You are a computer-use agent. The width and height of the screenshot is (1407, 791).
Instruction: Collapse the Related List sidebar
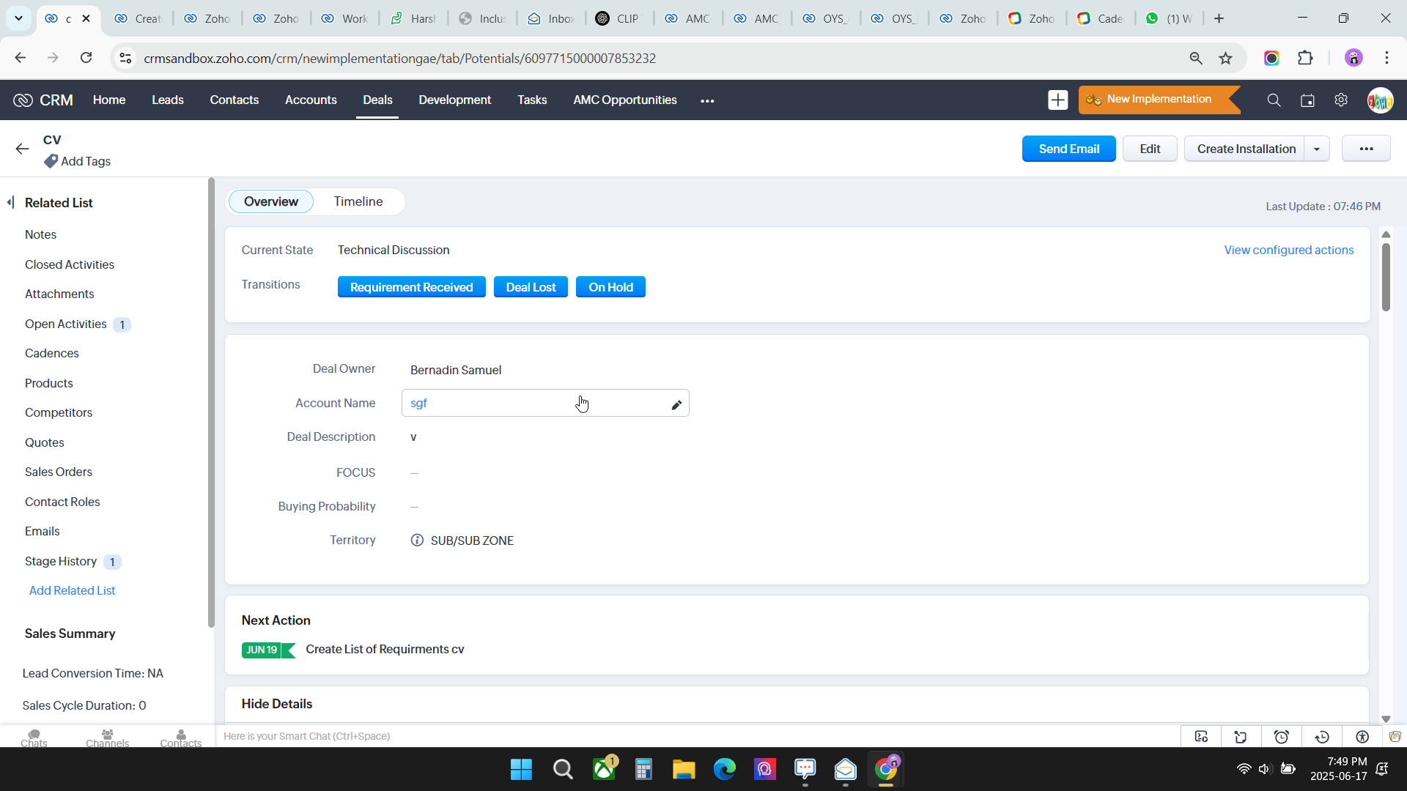click(10, 202)
